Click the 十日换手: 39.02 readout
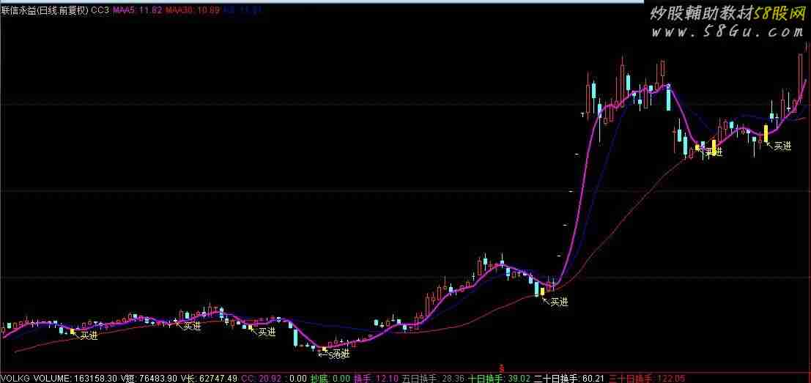Image resolution: width=811 pixels, height=383 pixels. [500, 379]
